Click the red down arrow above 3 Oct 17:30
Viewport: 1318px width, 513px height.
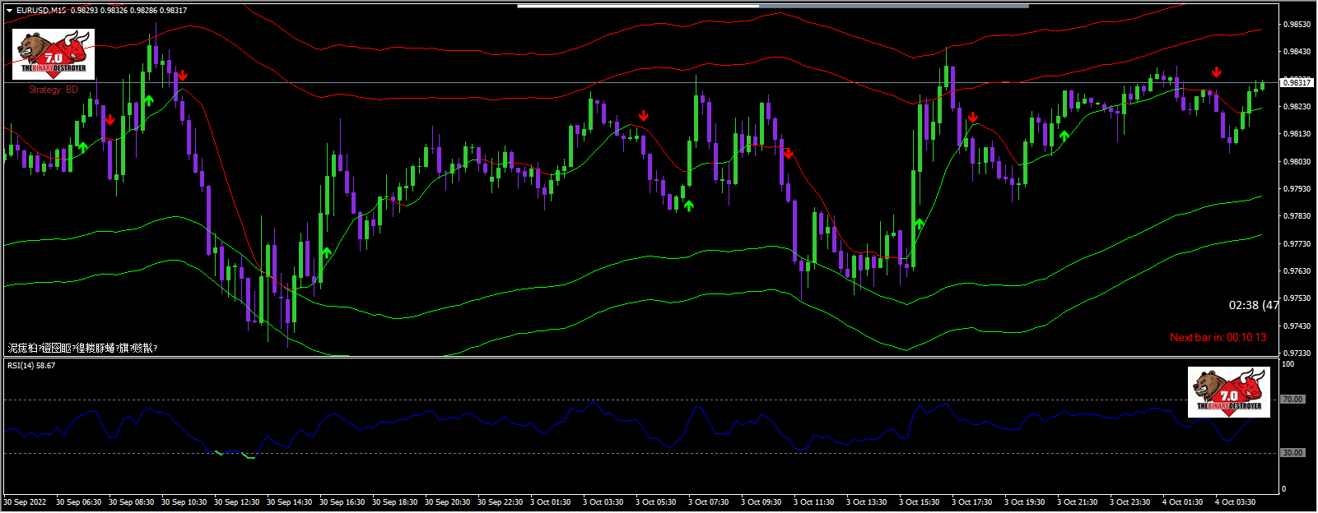(x=973, y=118)
